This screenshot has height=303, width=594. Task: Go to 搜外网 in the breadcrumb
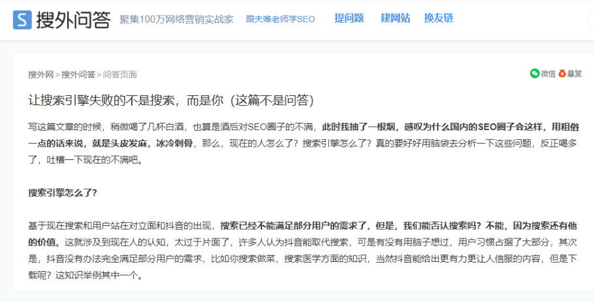[40, 74]
